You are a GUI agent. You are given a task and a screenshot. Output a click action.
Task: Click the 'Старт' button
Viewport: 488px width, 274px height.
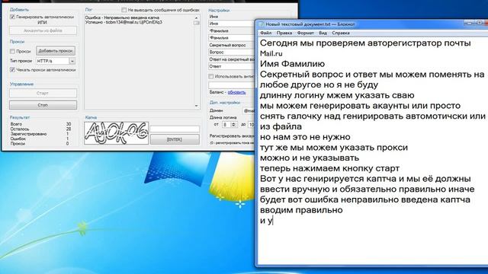pyautogui.click(x=43, y=93)
